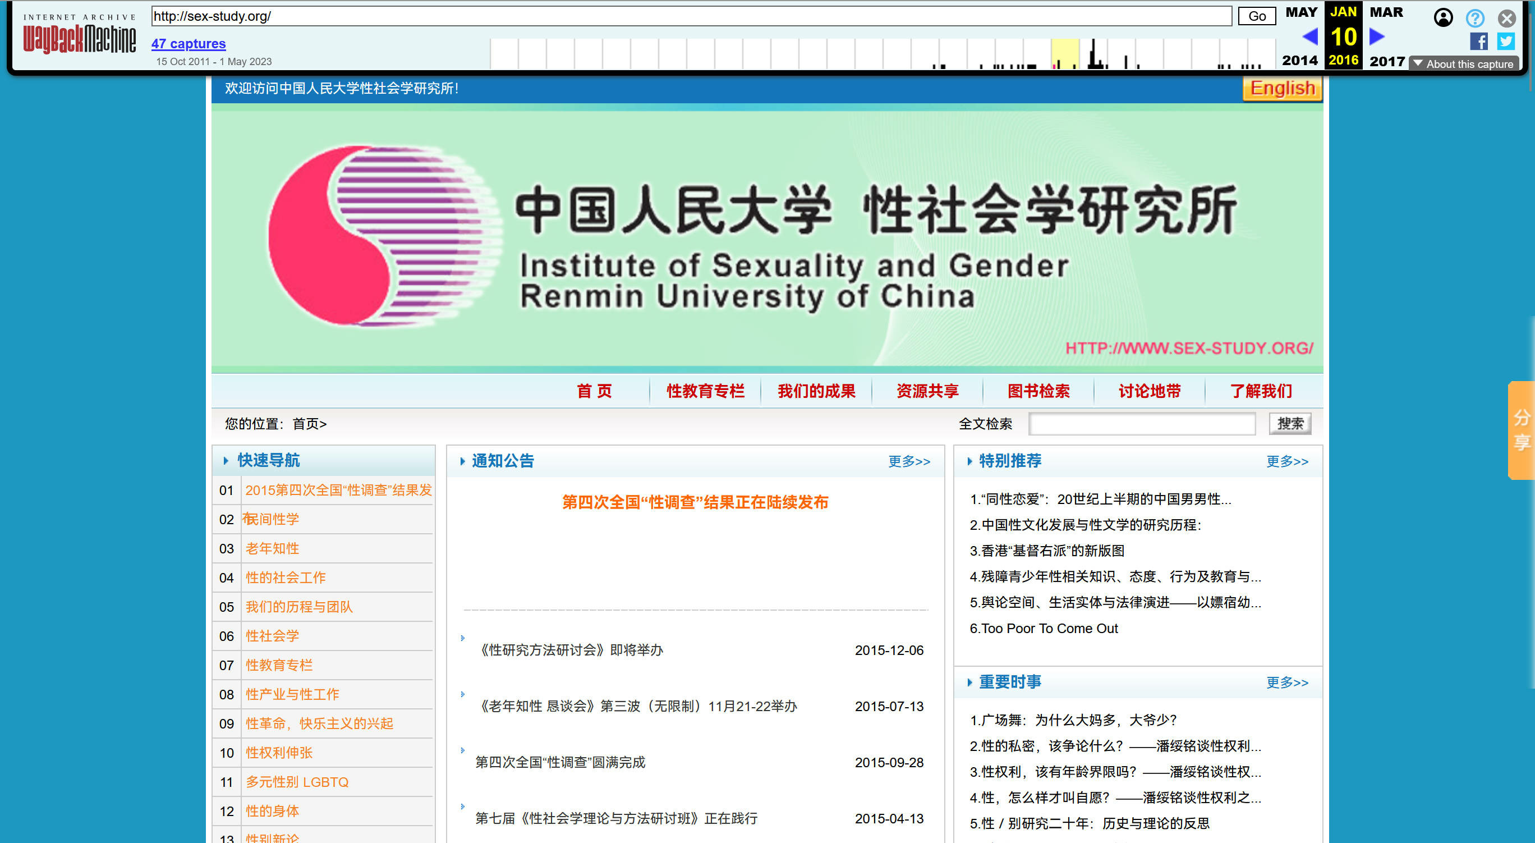1535x843 pixels.
Task: Open the 首 页 home menu item
Action: [x=594, y=391]
